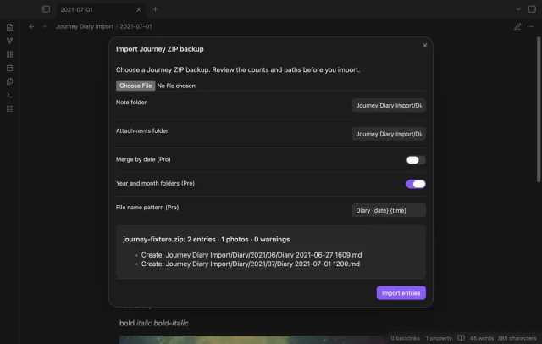Enable Merge by date toggle
Screen dimensions: 542x344
[416, 160]
